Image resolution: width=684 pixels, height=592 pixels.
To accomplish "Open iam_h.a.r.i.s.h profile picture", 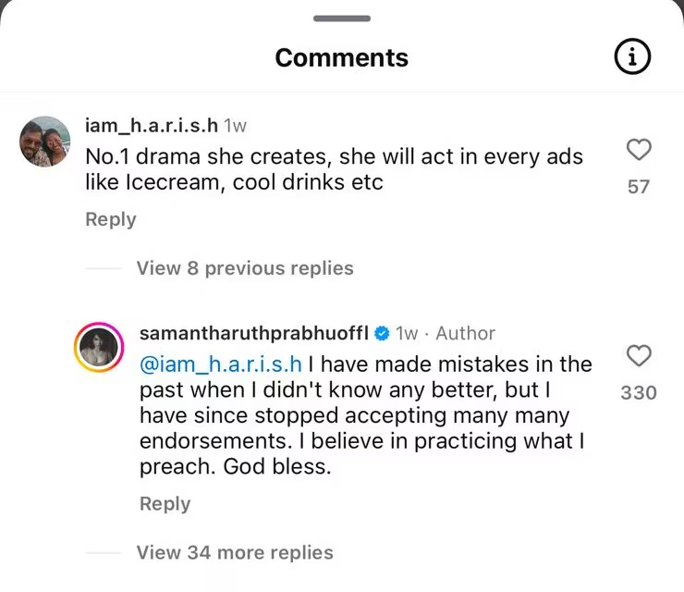I will pyautogui.click(x=44, y=142).
